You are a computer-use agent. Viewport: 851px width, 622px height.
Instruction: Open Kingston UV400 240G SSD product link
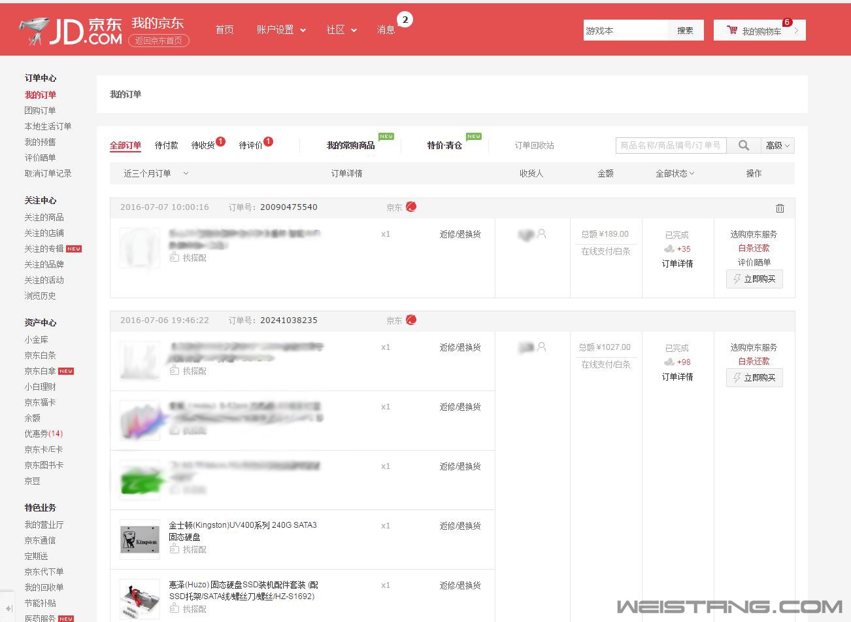pos(243,531)
